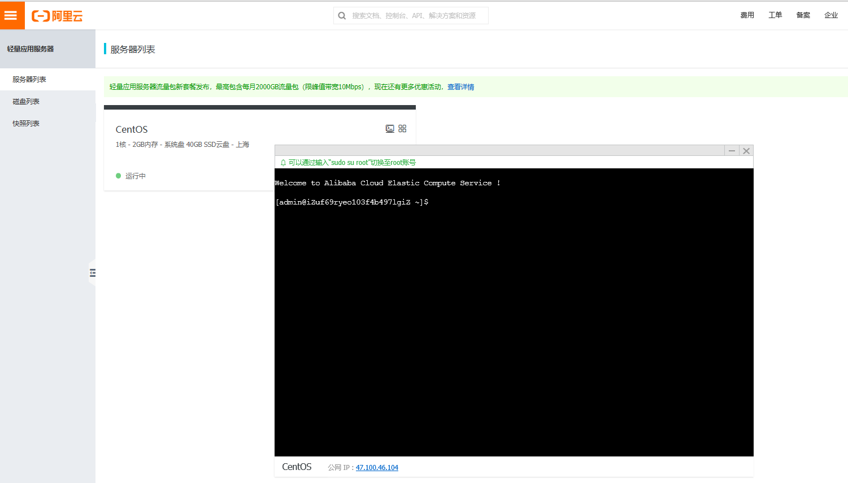Image resolution: width=848 pixels, height=483 pixels.
Task: Click the server specs text 1核 - 2GB内存
Action: pos(182,145)
